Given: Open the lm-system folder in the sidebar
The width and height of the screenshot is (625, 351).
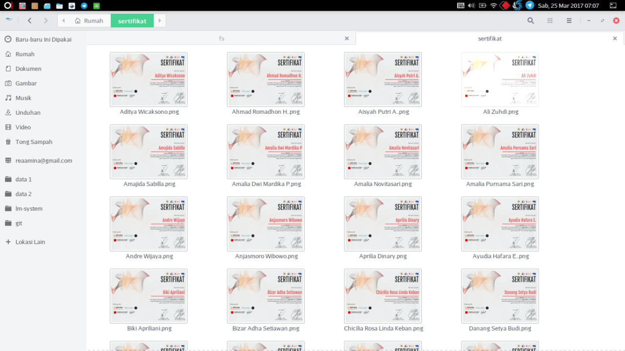Looking at the screenshot, I should tap(29, 208).
